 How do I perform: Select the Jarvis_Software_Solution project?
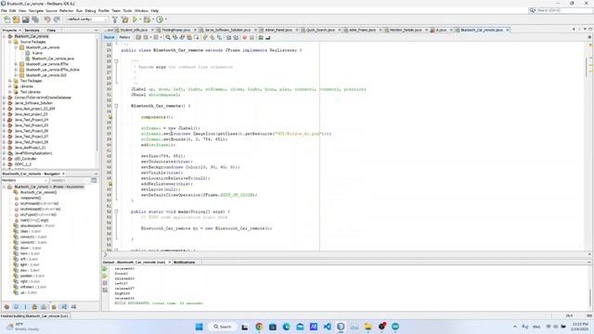point(33,103)
